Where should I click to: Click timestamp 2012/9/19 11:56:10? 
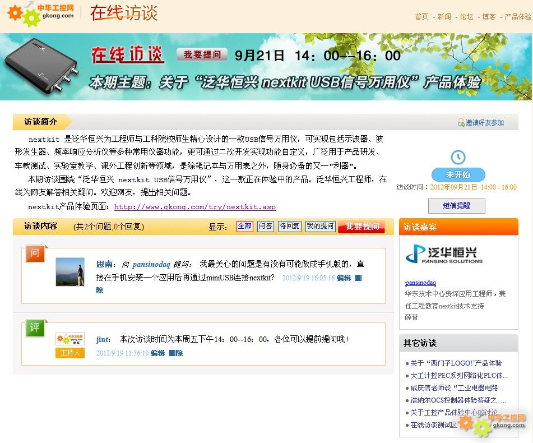(x=122, y=353)
